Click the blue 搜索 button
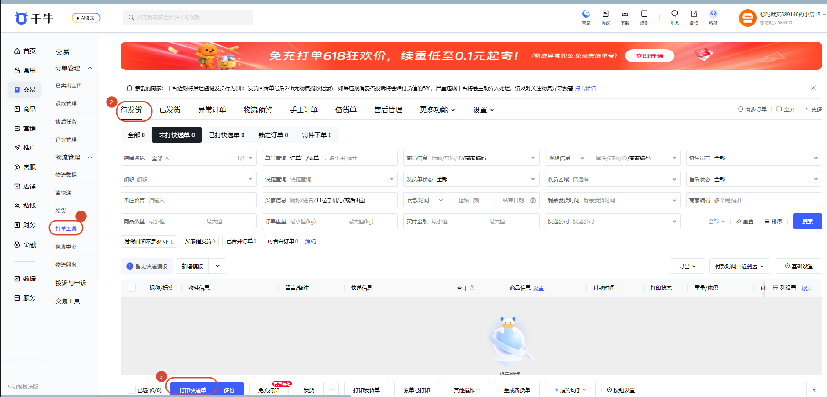The width and height of the screenshot is (827, 397). point(807,221)
